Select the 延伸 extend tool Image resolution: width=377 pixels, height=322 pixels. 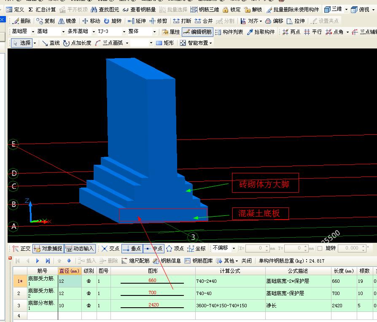(137, 21)
